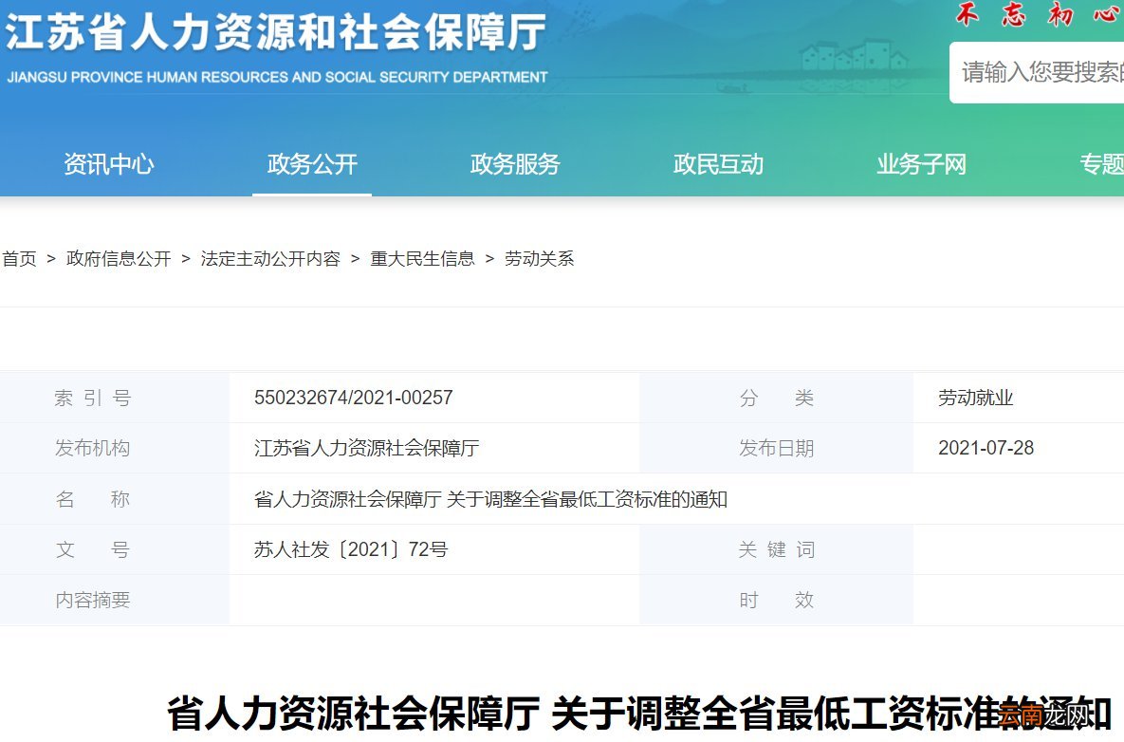Viewport: 1124px width, 742px height.
Task: Click the 劳动就业 category value
Action: pyautogui.click(x=975, y=398)
